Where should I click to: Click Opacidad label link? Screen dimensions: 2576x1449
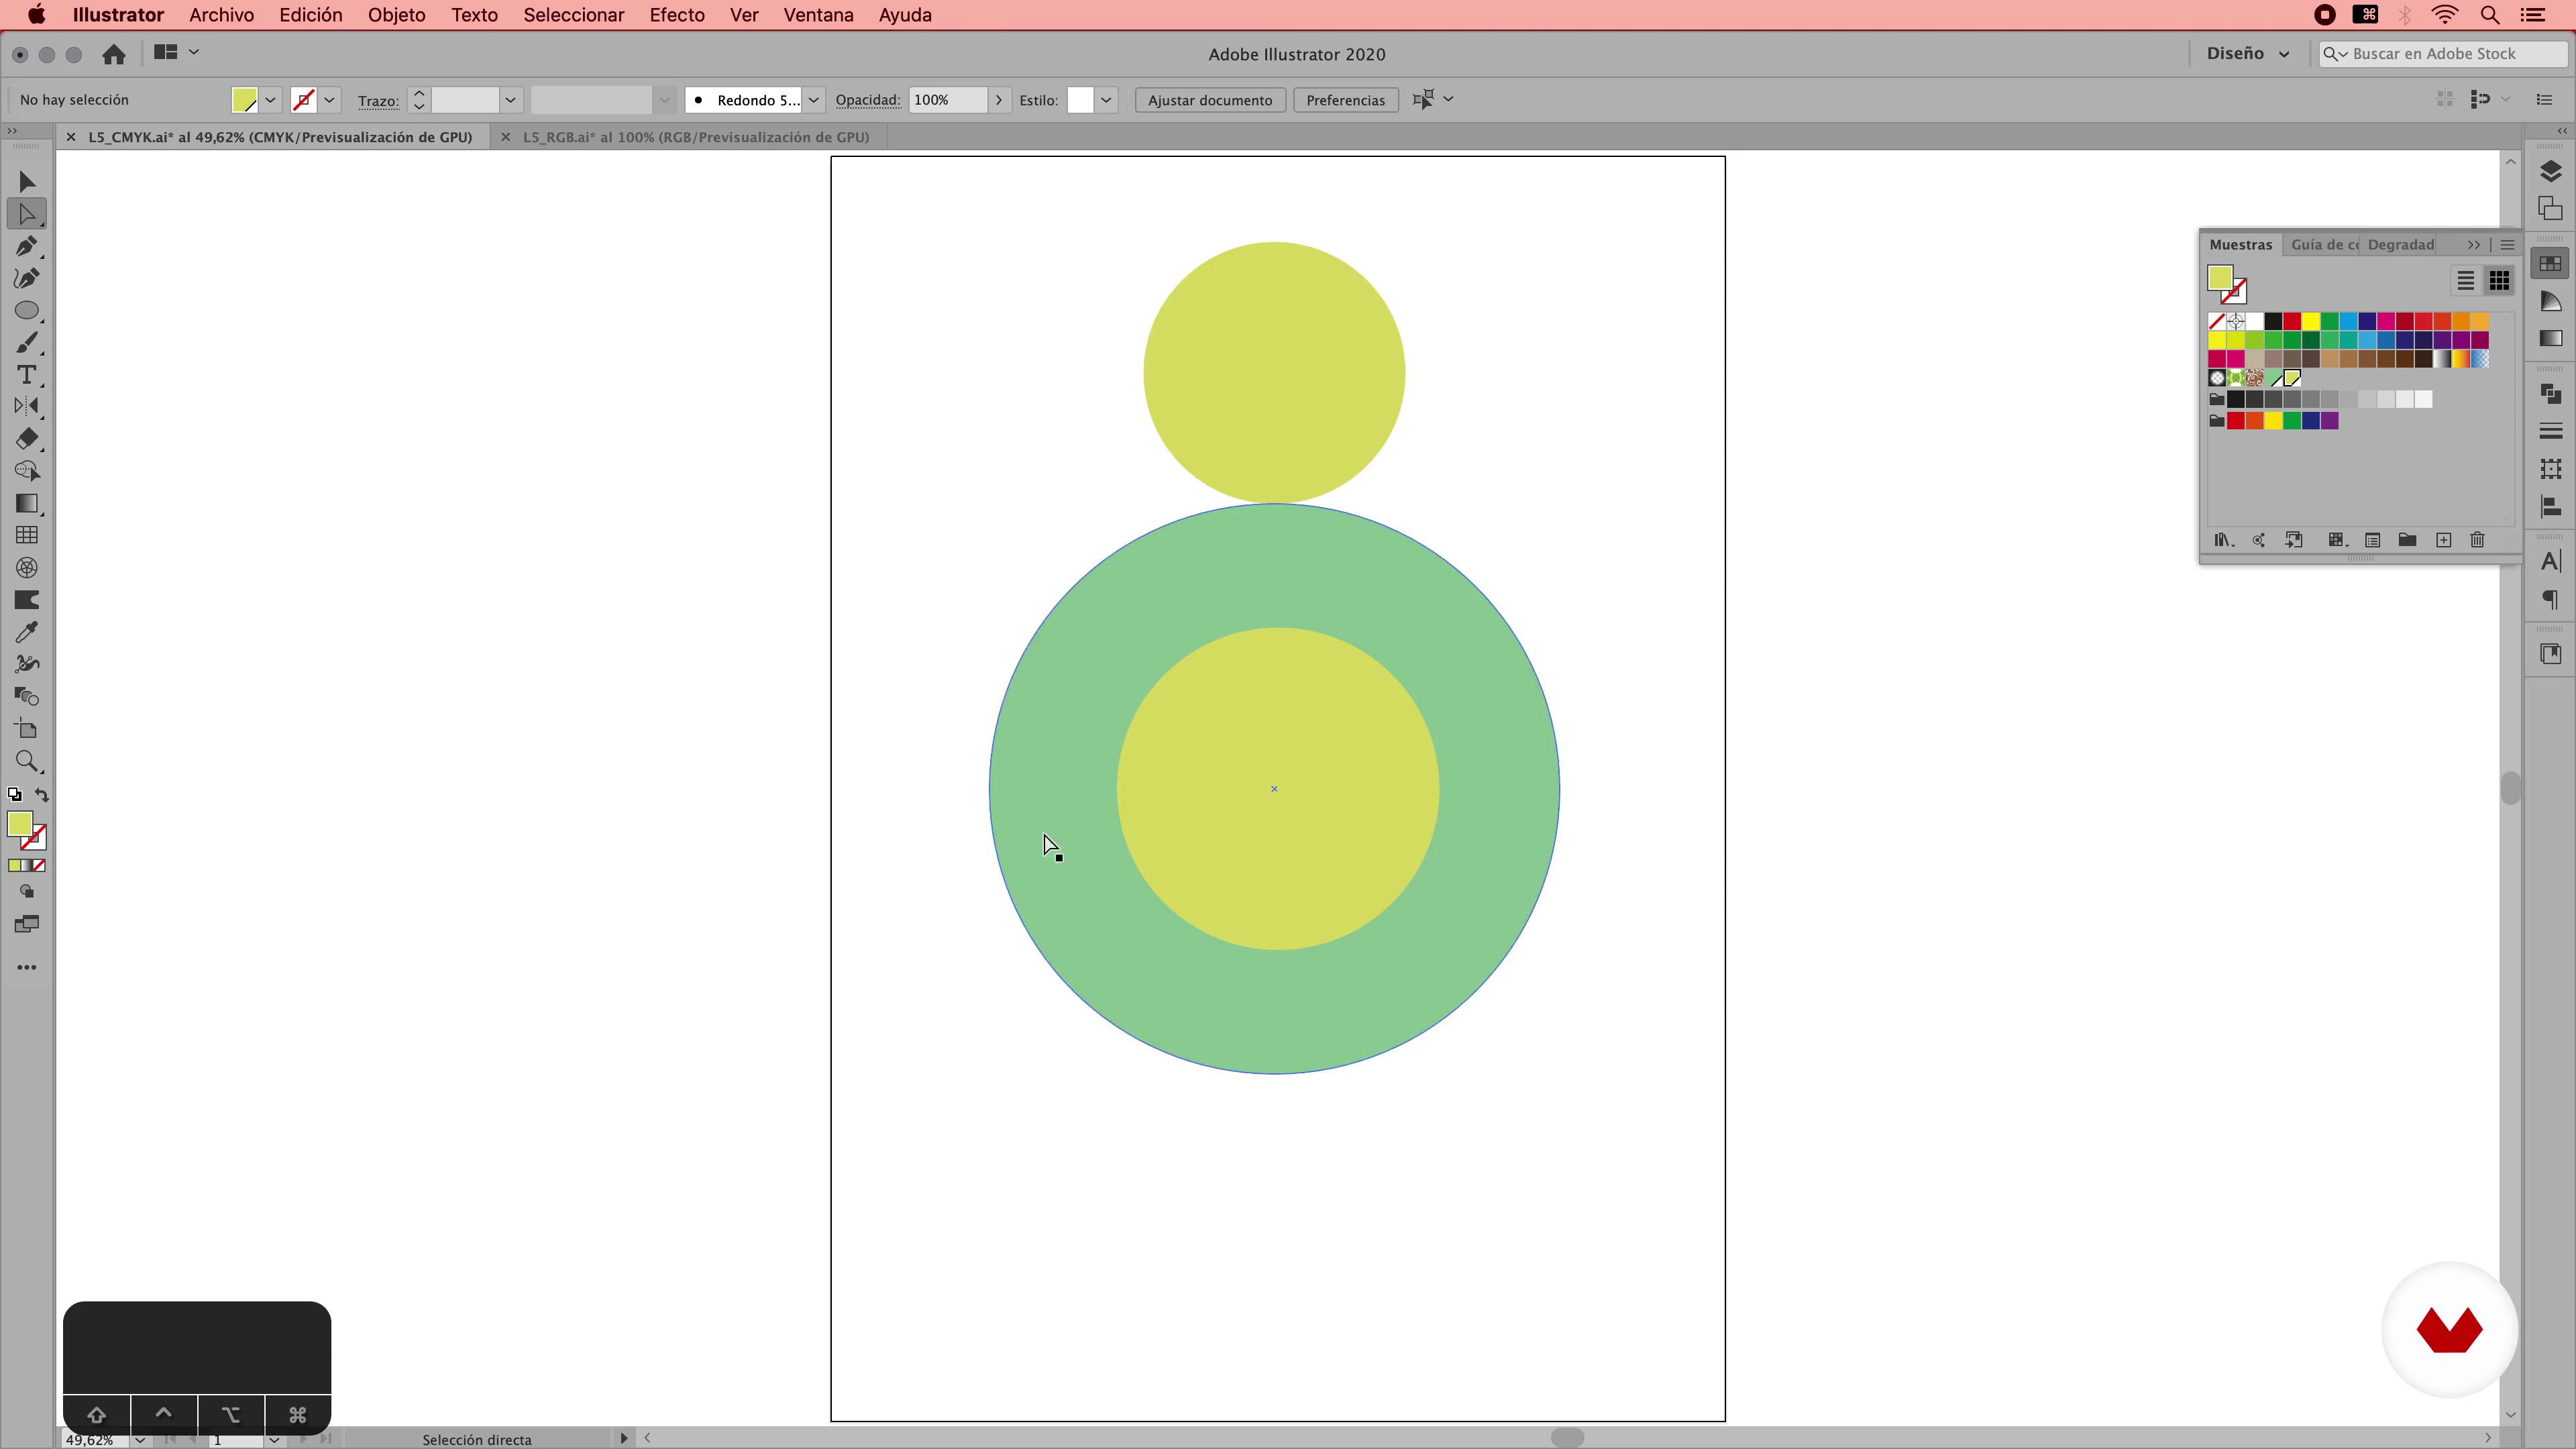click(867, 100)
